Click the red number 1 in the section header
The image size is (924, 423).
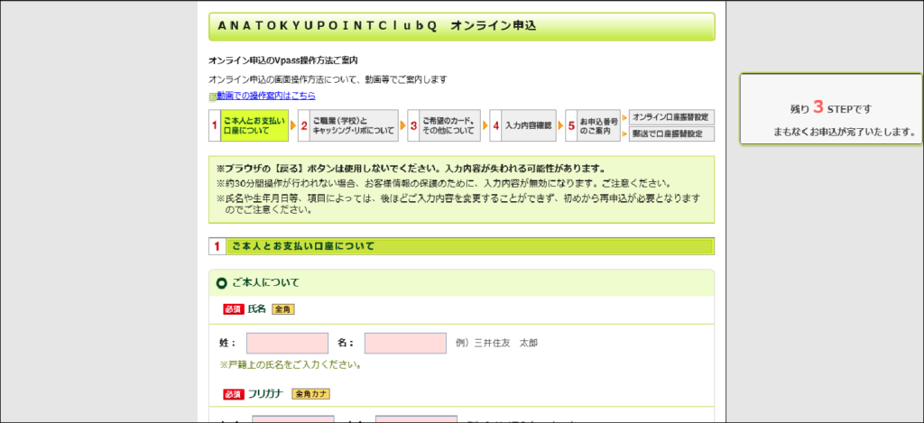click(217, 246)
